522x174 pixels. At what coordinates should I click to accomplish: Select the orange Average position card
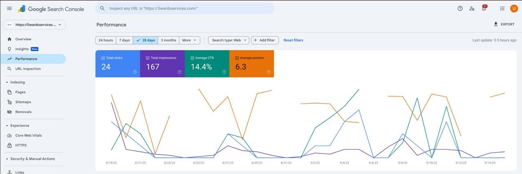pos(252,64)
